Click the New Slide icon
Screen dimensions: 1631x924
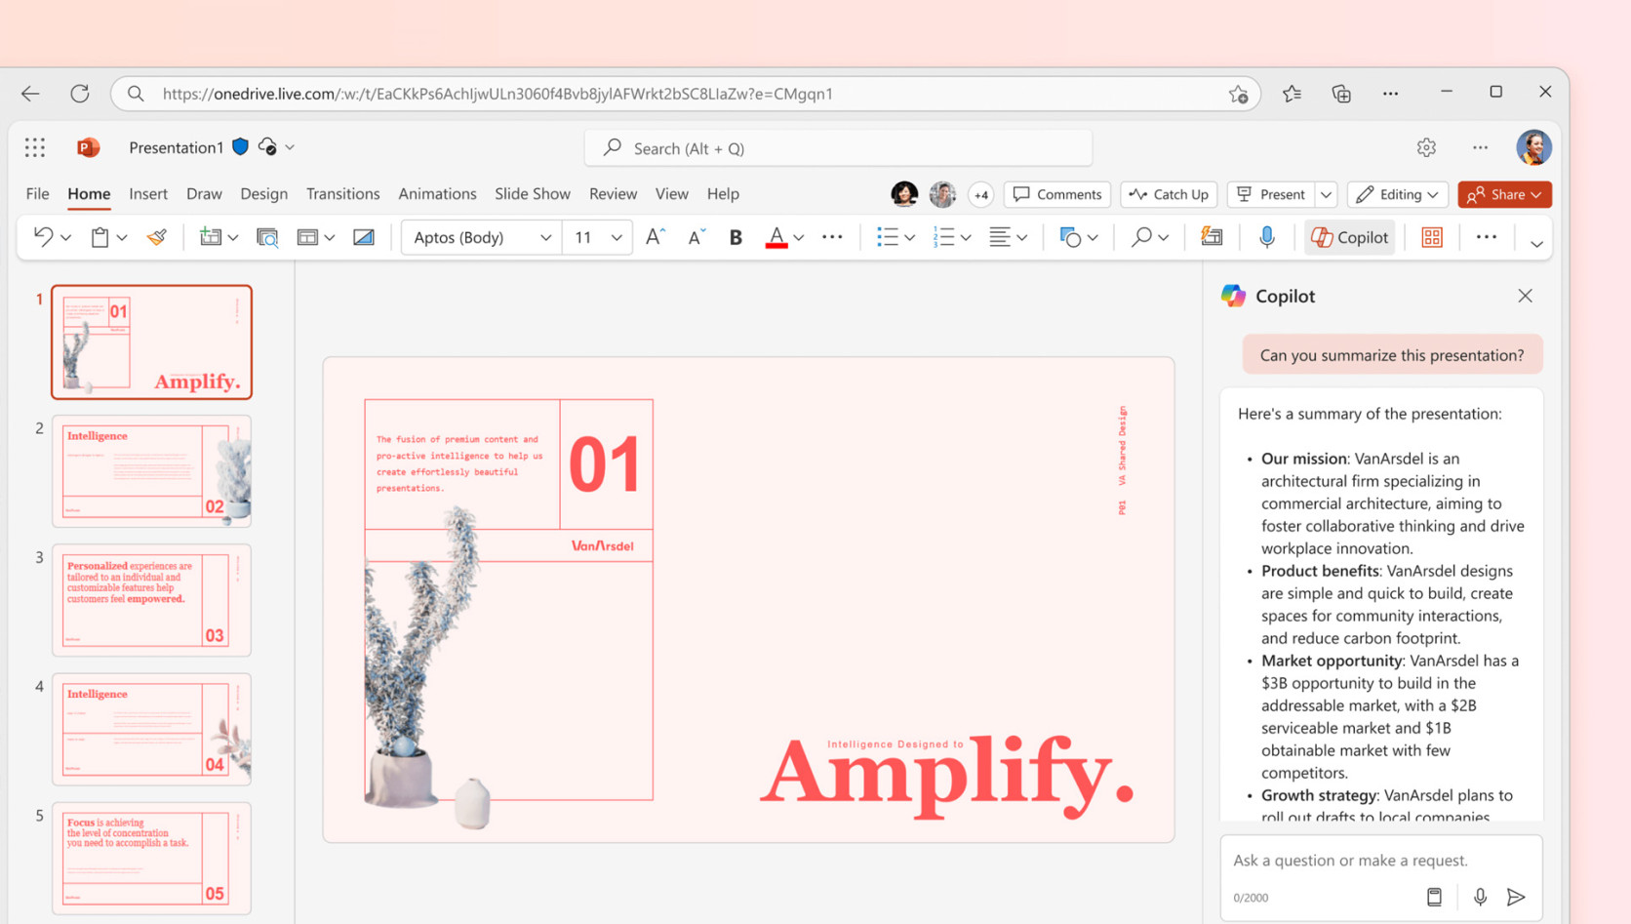click(x=210, y=237)
